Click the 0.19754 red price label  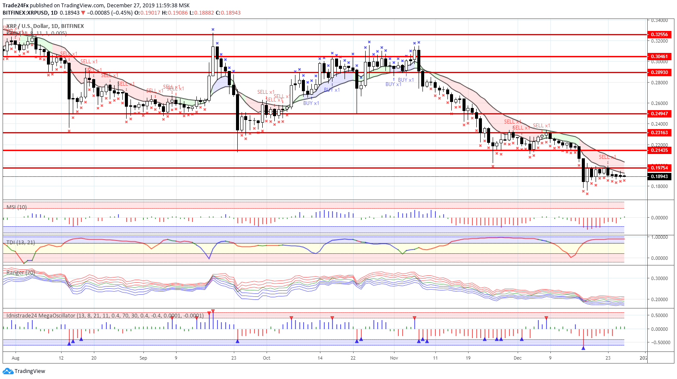pyautogui.click(x=659, y=168)
